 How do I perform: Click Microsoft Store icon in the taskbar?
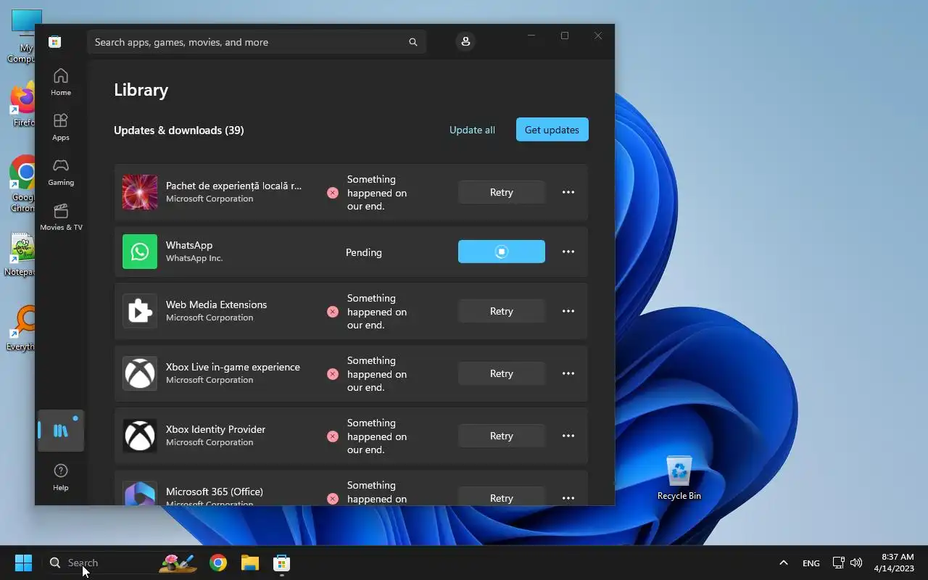coord(281,563)
